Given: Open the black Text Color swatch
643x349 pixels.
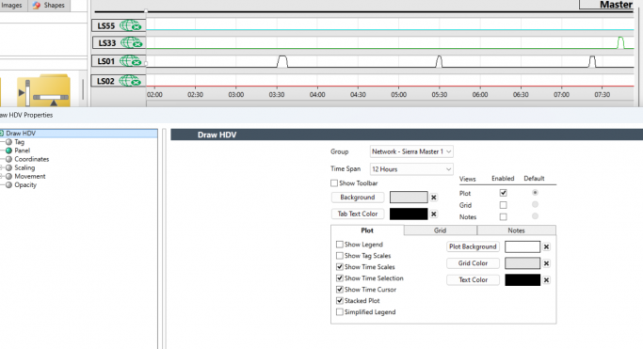Looking at the screenshot, I should click(522, 279).
